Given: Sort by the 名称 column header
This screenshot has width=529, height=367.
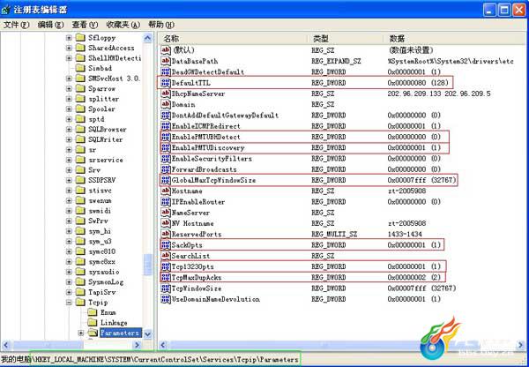Looking at the screenshot, I should 233,39.
